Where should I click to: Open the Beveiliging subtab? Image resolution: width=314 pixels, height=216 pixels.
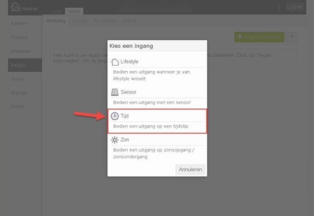tap(104, 21)
